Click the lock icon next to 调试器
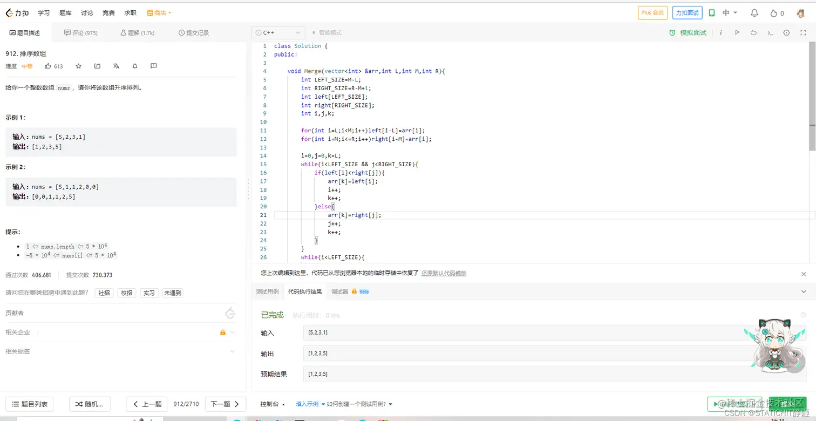Image resolution: width=816 pixels, height=421 pixels. pos(355,291)
